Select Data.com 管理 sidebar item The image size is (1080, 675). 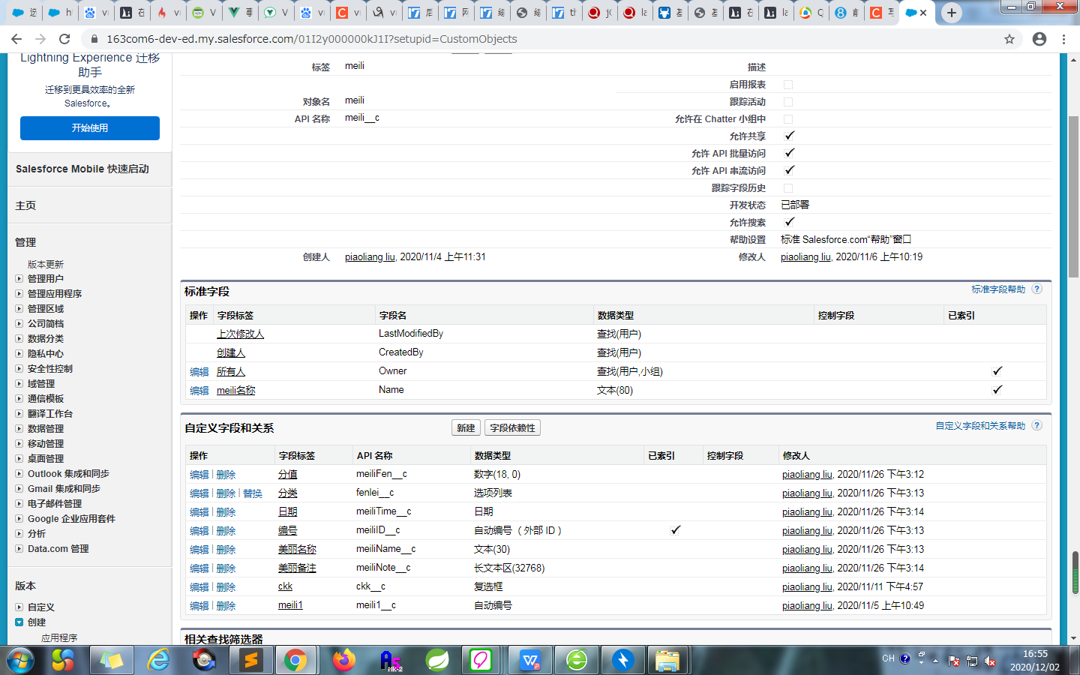(58, 548)
